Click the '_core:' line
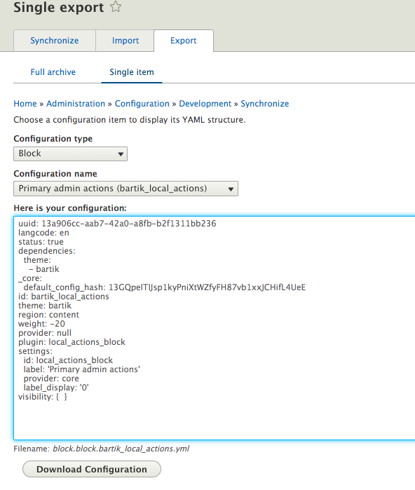 tap(30, 278)
